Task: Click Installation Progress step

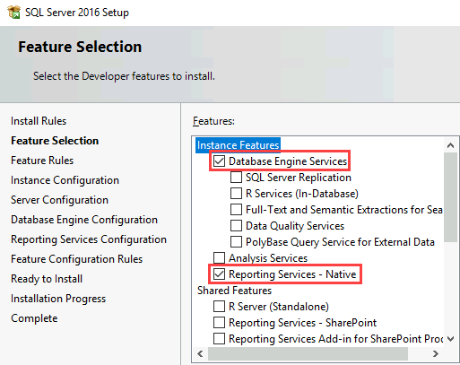Action: 58,299
